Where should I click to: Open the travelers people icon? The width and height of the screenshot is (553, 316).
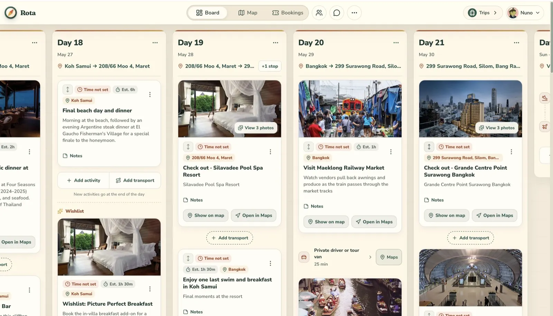[x=319, y=13]
